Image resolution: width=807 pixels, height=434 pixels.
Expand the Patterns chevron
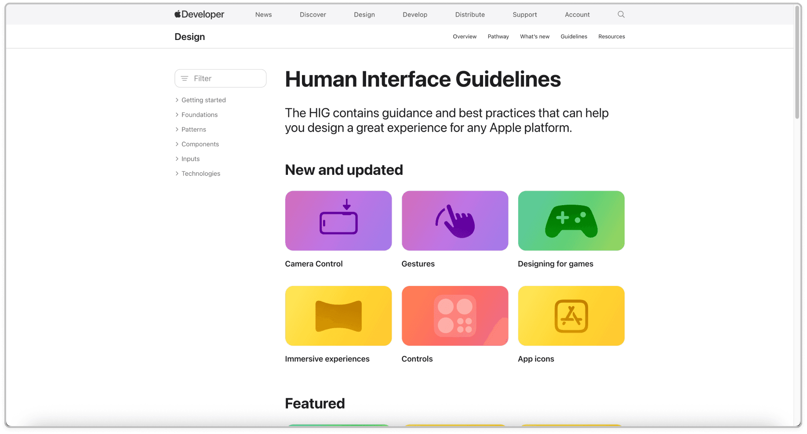tap(177, 130)
